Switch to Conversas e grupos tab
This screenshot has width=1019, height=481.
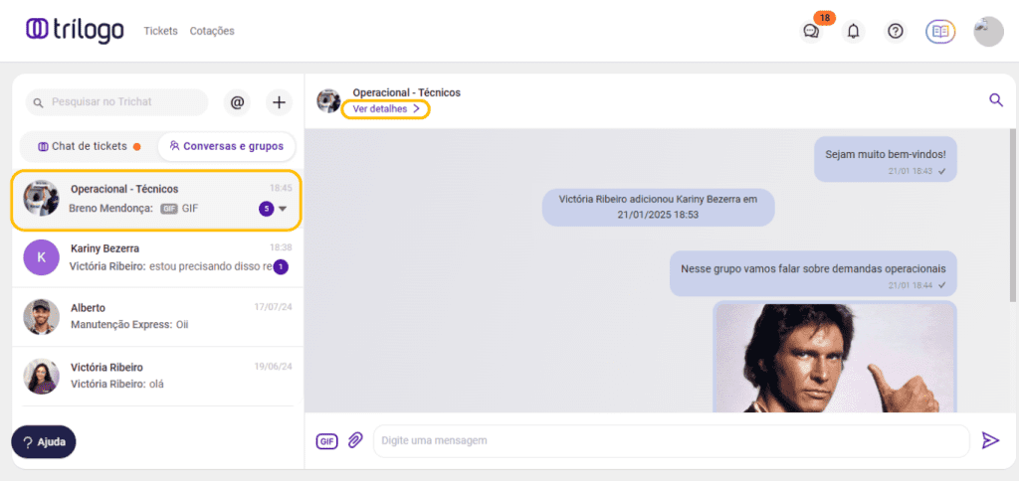[x=226, y=147]
